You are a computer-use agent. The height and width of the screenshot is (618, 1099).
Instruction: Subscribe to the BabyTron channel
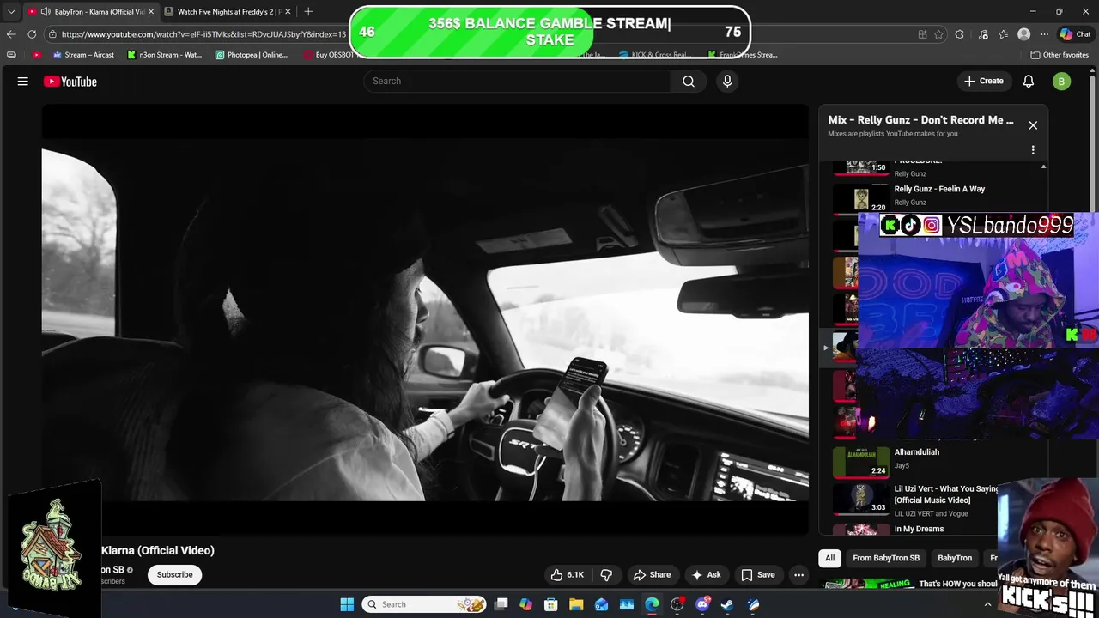(174, 575)
